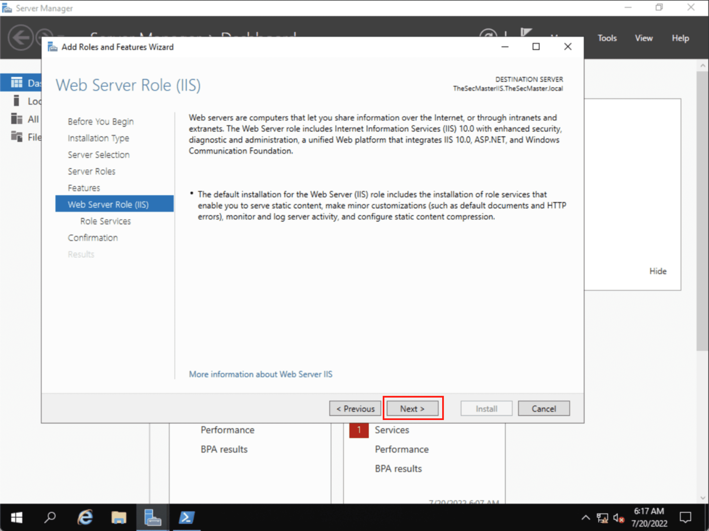
Task: Click the scroll-up arrow in Server Manager
Action: point(703,65)
